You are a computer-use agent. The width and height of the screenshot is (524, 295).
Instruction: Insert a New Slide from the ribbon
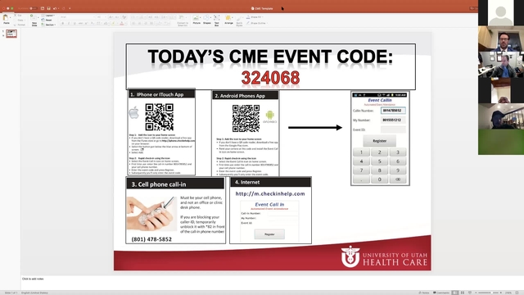pyautogui.click(x=34, y=20)
